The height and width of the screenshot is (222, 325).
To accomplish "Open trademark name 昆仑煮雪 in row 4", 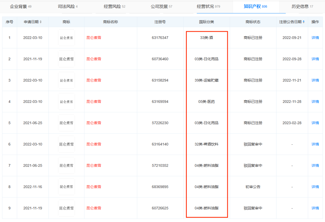I will 94,102.
